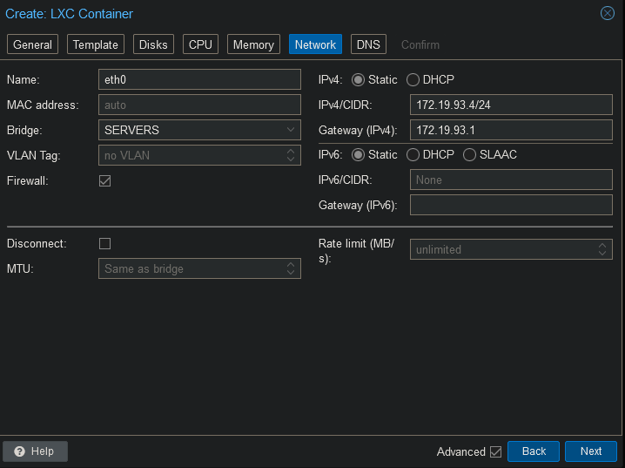Viewport: 625px width, 468px height.
Task: Uncheck the Advanced checkbox
Action: [x=496, y=451]
